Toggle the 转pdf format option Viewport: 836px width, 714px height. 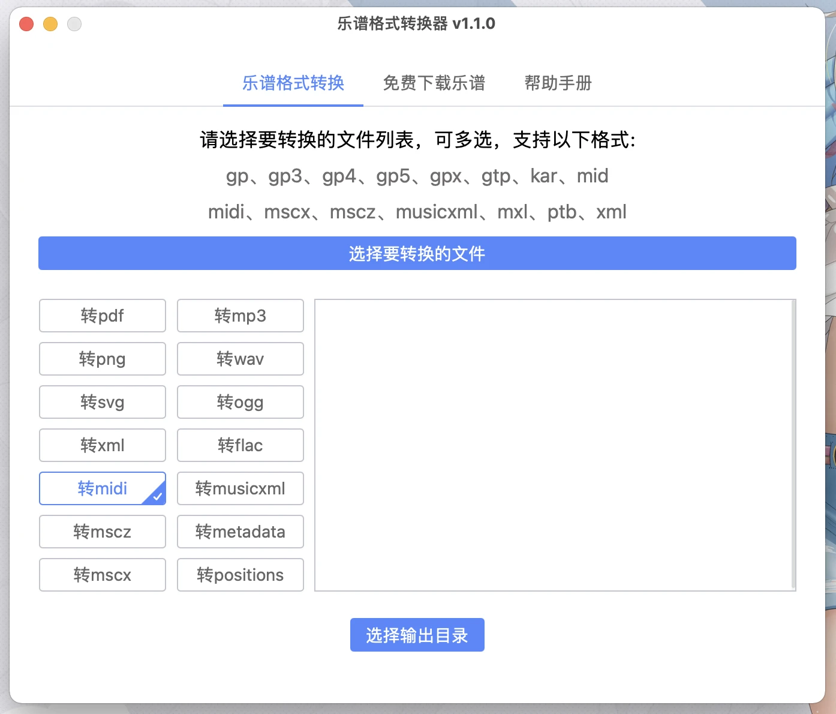tap(103, 316)
